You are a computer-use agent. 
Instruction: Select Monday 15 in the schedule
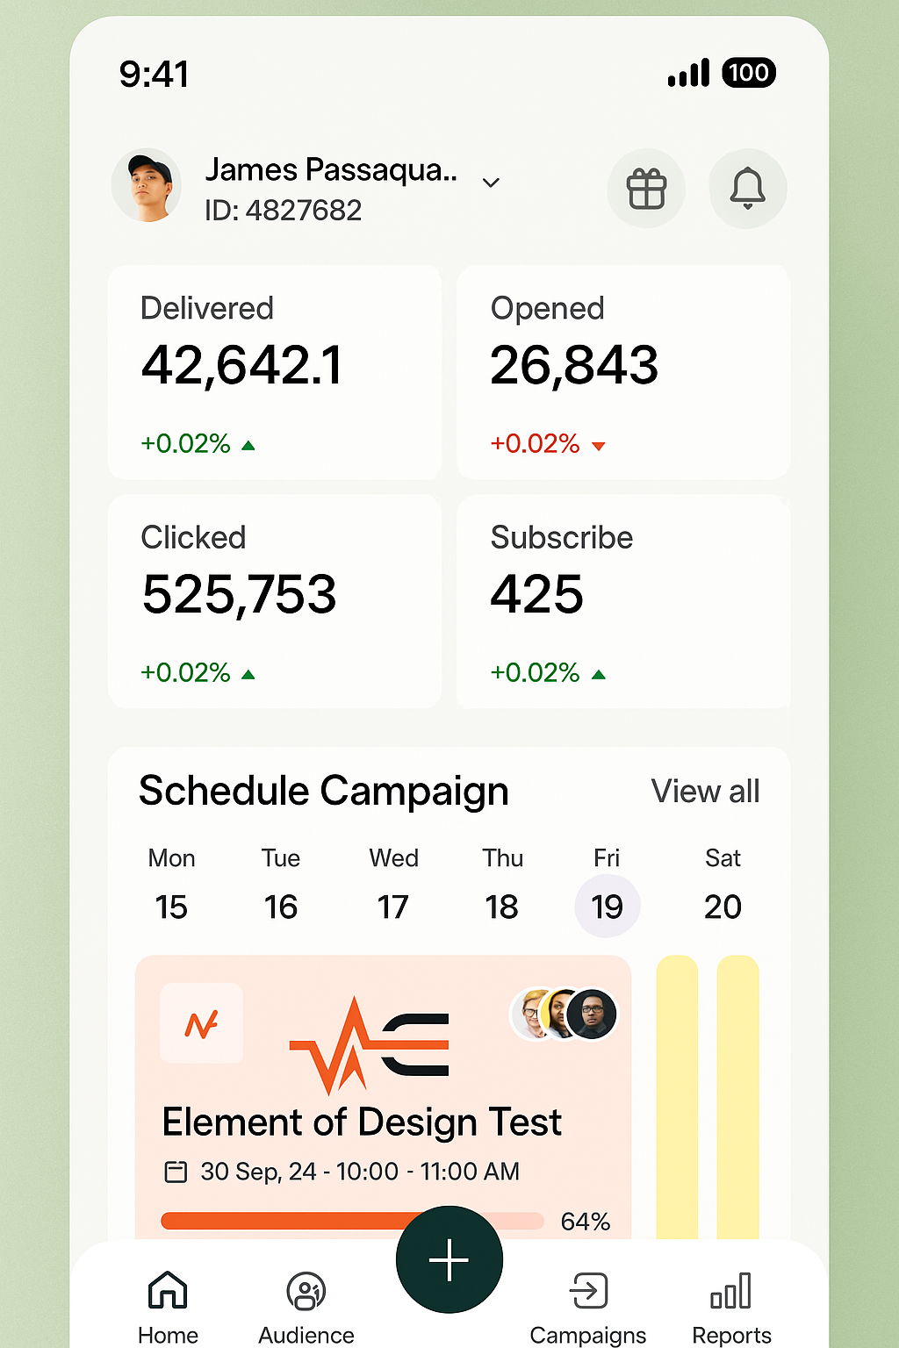[x=171, y=906]
